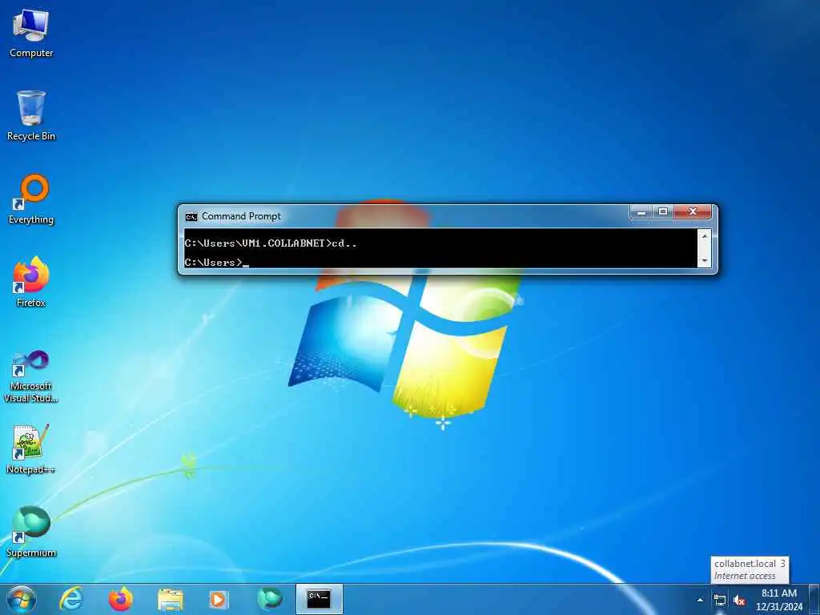
Task: Select the Supermium desktop shortcut
Action: tap(31, 532)
